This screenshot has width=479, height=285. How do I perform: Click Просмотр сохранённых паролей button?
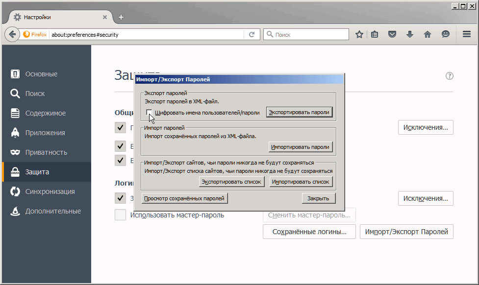[184, 198]
